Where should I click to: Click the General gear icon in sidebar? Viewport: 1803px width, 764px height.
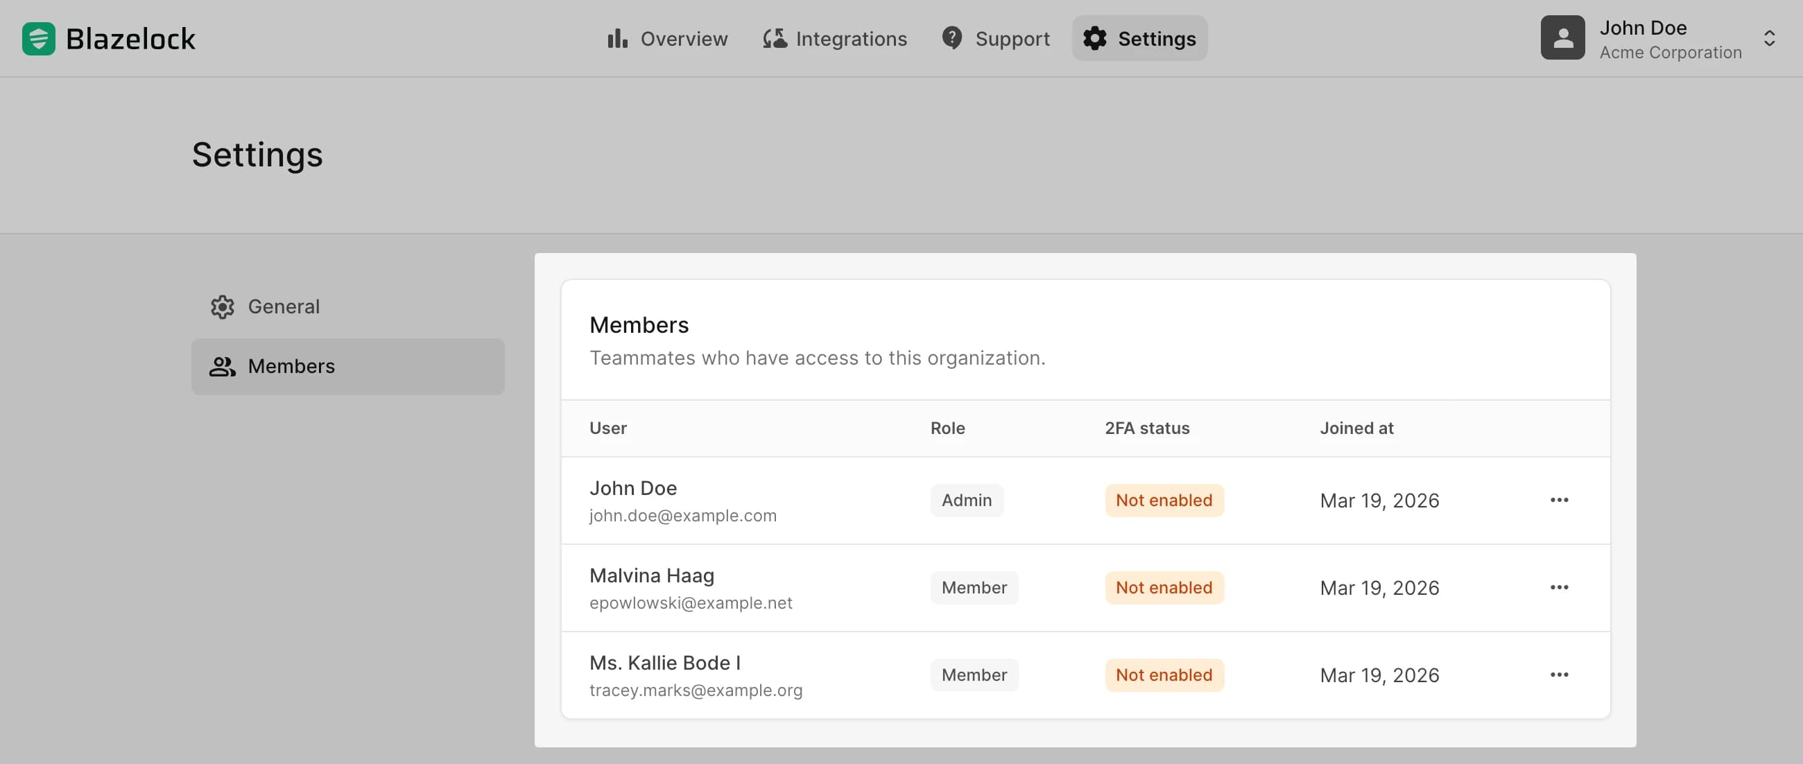coord(223,306)
